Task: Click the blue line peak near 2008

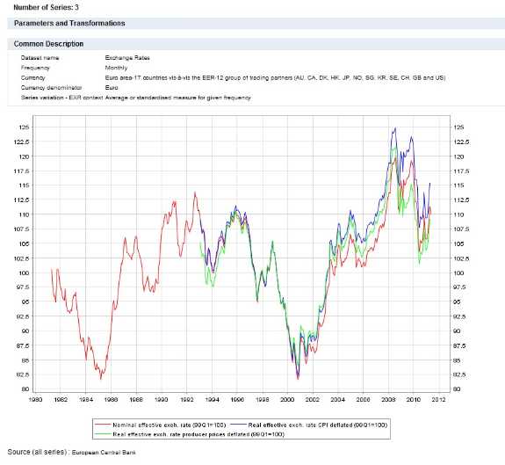Action: point(395,128)
